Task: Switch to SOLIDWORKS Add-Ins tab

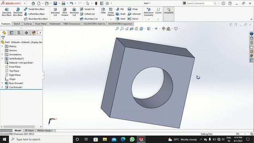Action: pyautogui.click(x=94, y=24)
